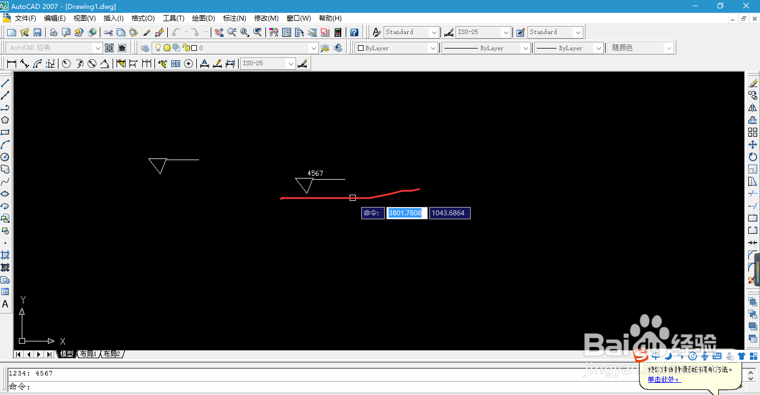Viewport: 760px width, 395px height.
Task: Click the Offset tool
Action: point(753,120)
